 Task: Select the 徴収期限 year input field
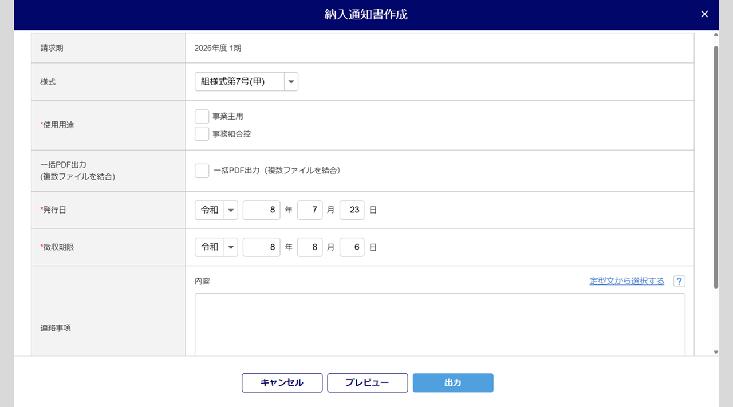[x=262, y=247]
